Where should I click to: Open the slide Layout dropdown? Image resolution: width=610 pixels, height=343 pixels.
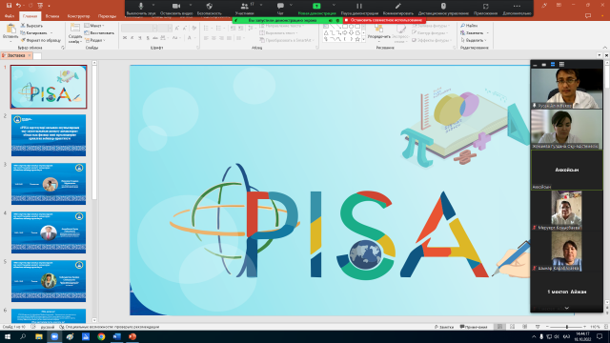pyautogui.click(x=94, y=26)
